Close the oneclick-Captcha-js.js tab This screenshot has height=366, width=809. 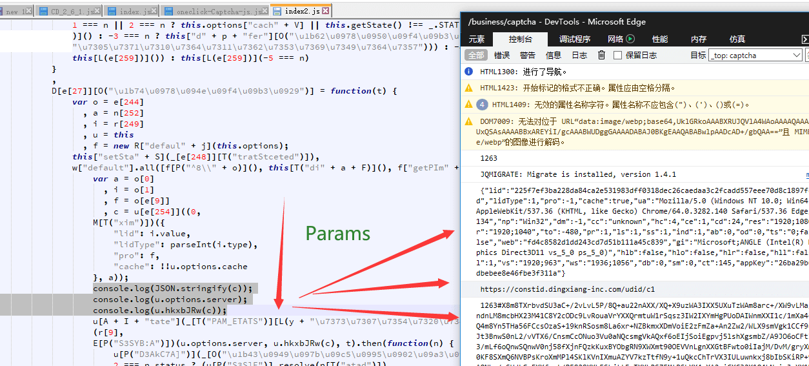266,12
